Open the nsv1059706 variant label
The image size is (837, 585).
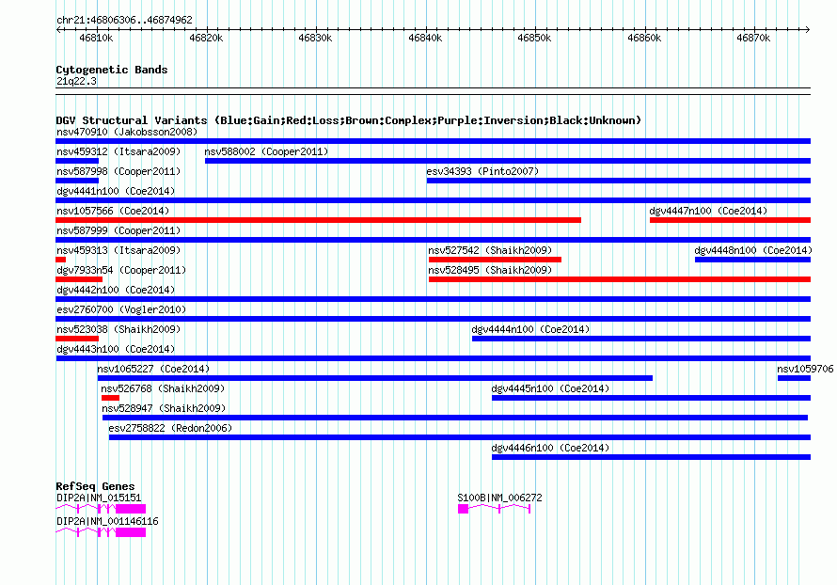[x=805, y=369]
